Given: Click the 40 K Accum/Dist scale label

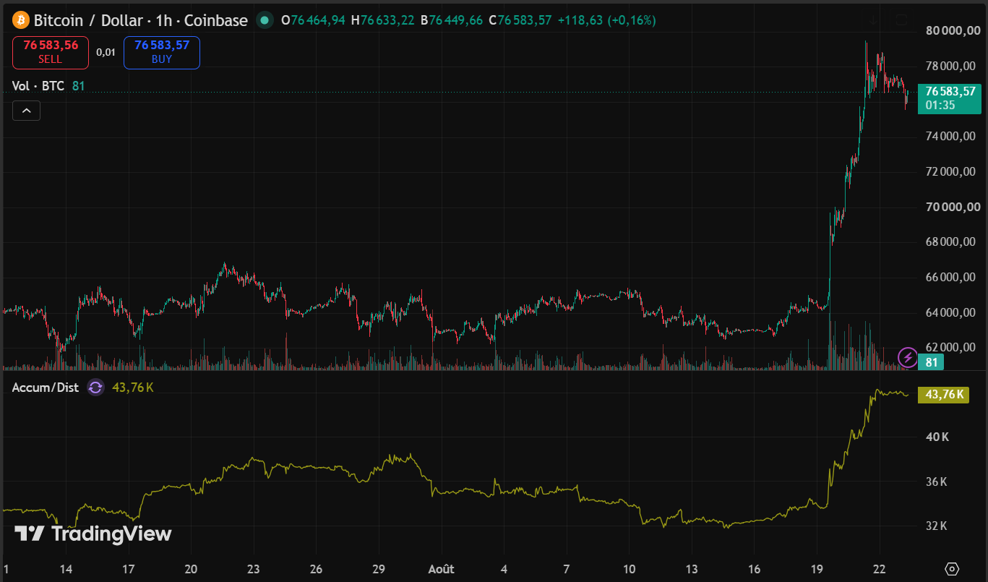Looking at the screenshot, I should pyautogui.click(x=937, y=437).
